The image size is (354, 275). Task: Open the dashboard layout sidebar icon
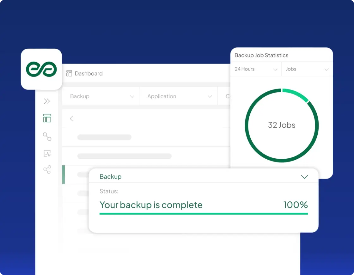(47, 118)
